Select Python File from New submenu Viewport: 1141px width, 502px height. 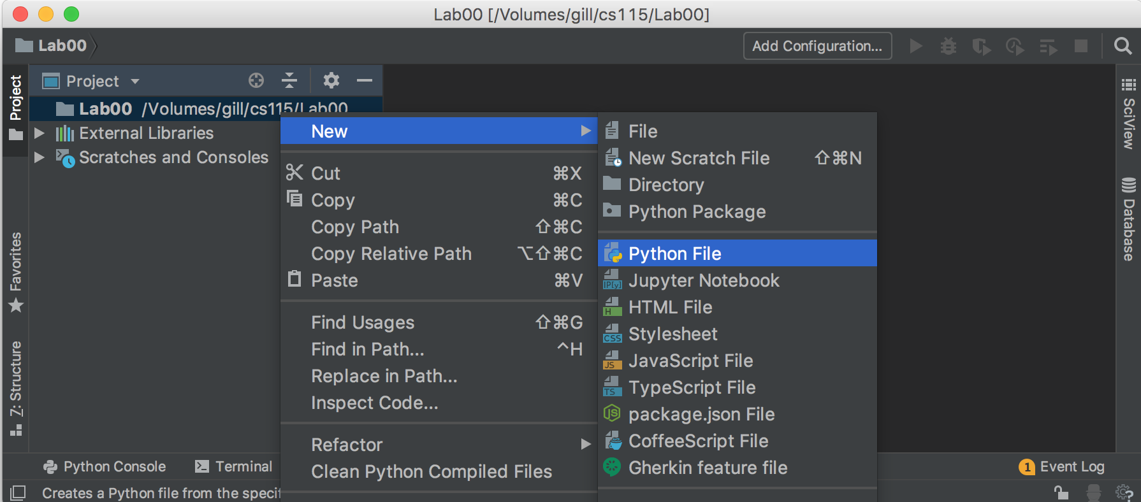[674, 254]
